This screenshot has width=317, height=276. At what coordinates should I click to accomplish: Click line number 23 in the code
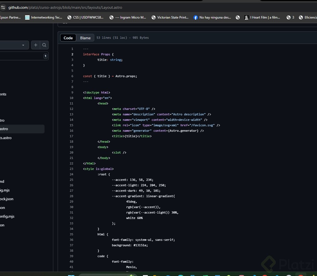pyautogui.click(x=71, y=169)
